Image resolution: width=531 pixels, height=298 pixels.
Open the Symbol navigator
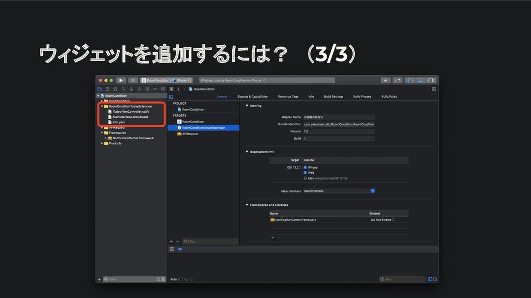click(x=115, y=89)
